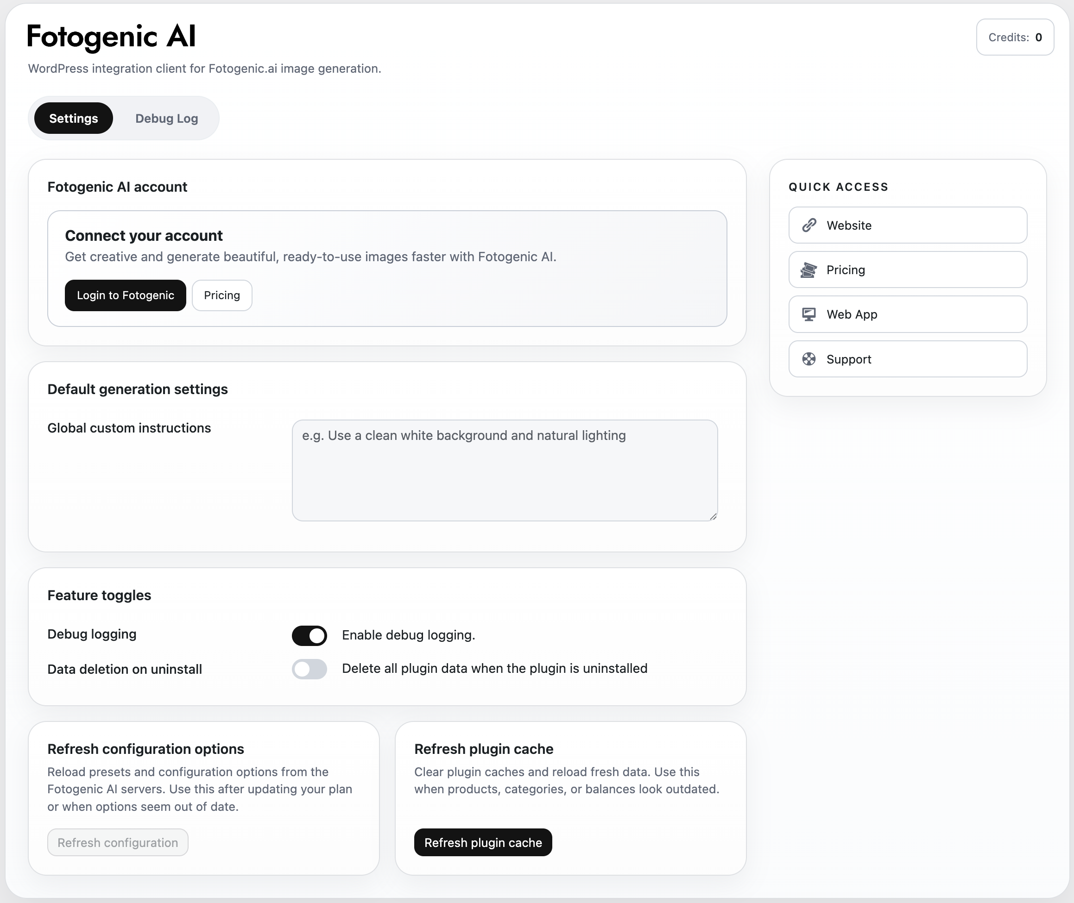Click the 'QUICK ACCESS' heading

pyautogui.click(x=839, y=187)
